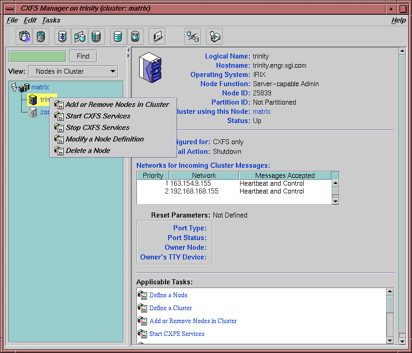412x353 pixels.
Task: Open the Add or Remove Nodes in Cluster task link
Action: pos(193,321)
